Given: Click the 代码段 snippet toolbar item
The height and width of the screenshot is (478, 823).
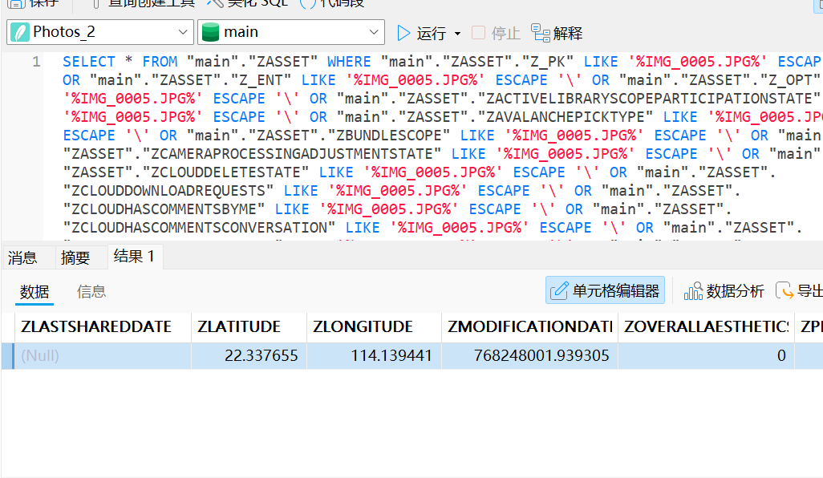Looking at the screenshot, I should 332,3.
